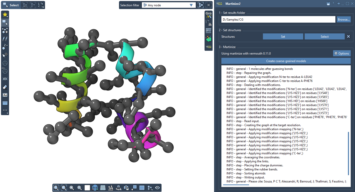Click the zoom out magnifier icon
This screenshot has width=355, height=192.
(x=80, y=188)
